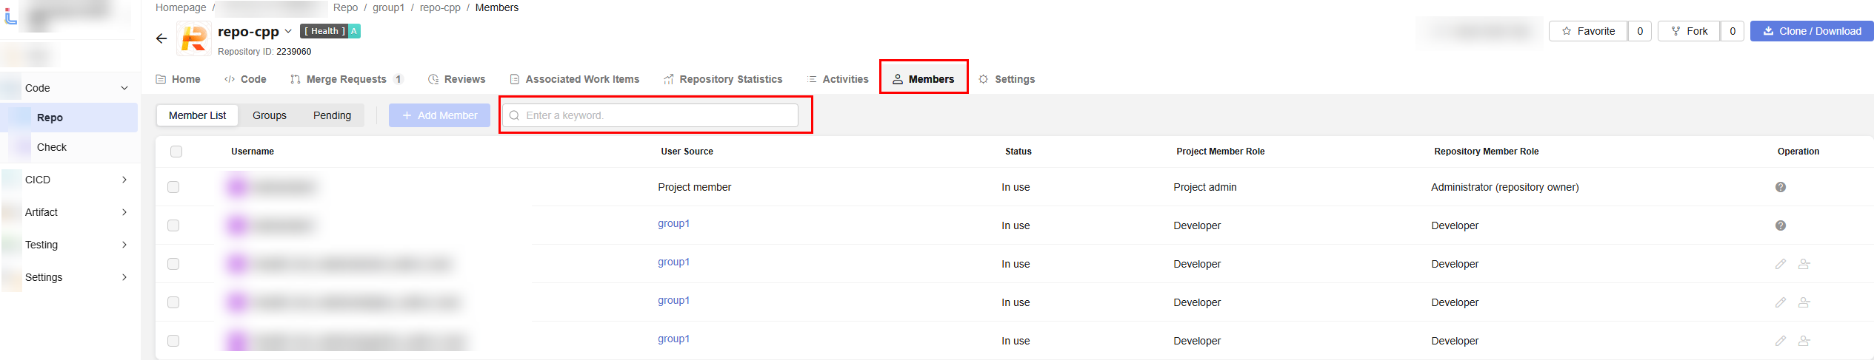Remove member icon in fourth member row
1874x360 pixels.
pyautogui.click(x=1804, y=302)
